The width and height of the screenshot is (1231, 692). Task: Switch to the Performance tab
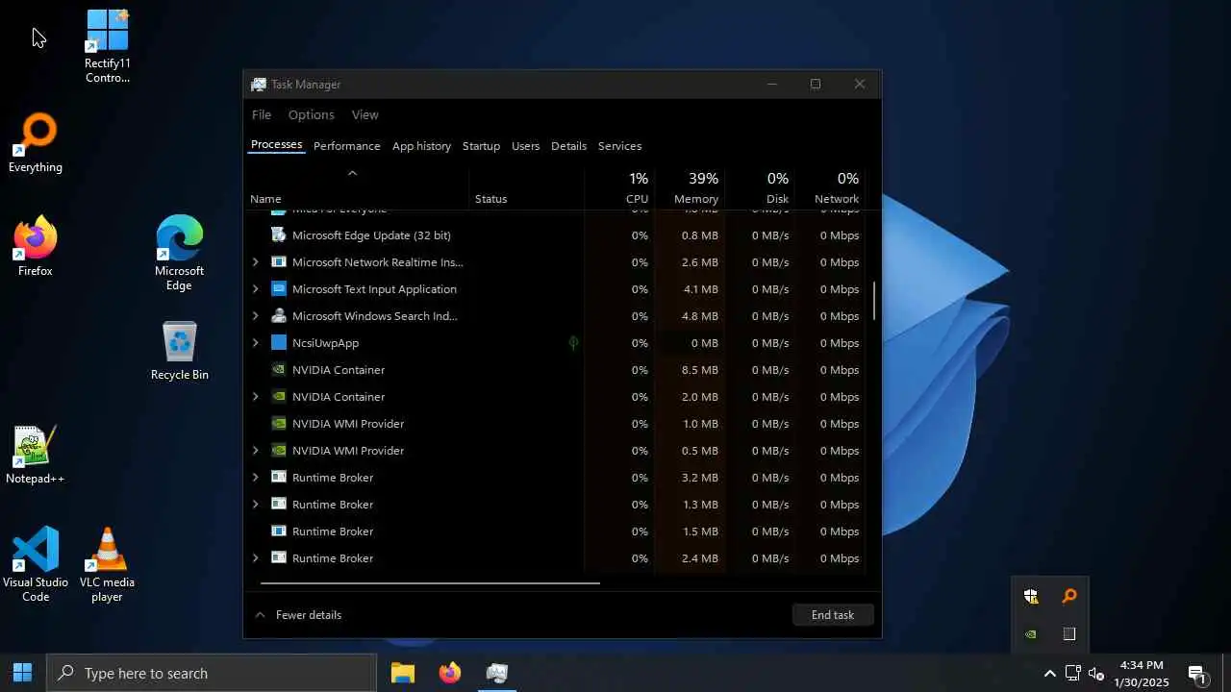[347, 146]
